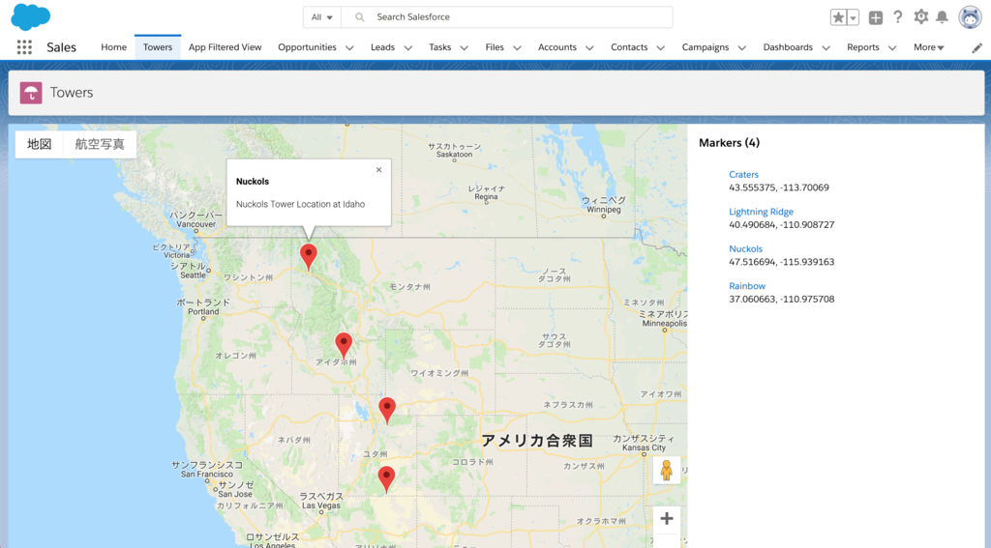Go to the Home tab

(114, 47)
